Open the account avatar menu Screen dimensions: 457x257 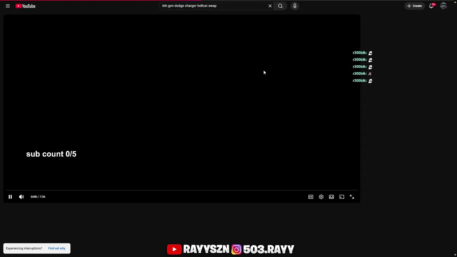[443, 6]
